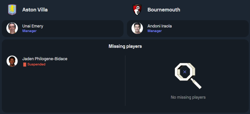Viewport: 250px width, 114px height.
Task: Click the Bournemouth club crest
Action: [137, 10]
